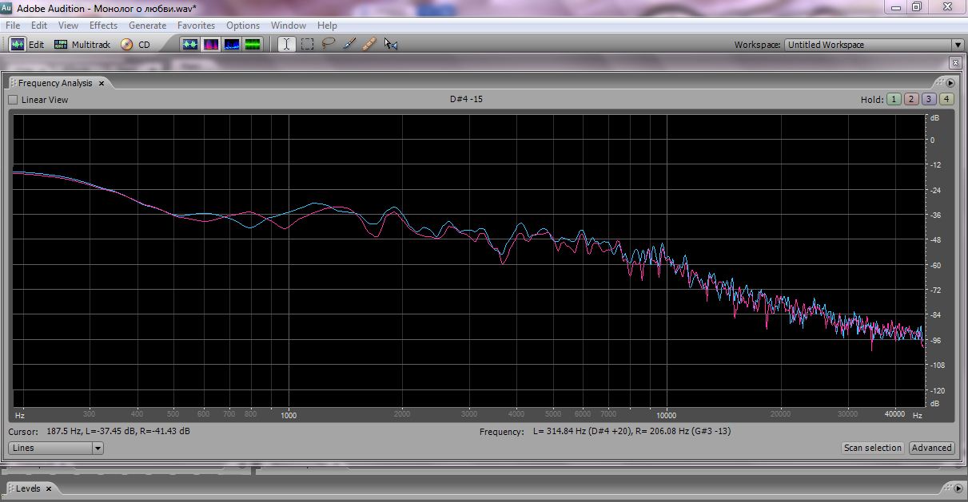Click the Scan selection button

click(x=872, y=448)
